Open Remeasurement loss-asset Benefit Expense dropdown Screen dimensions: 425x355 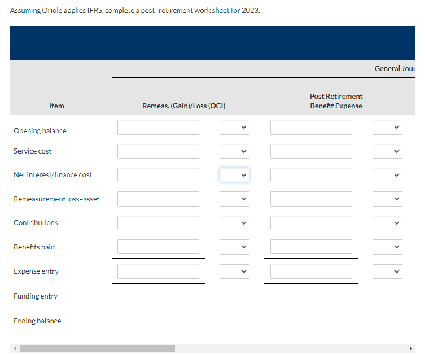click(x=387, y=199)
